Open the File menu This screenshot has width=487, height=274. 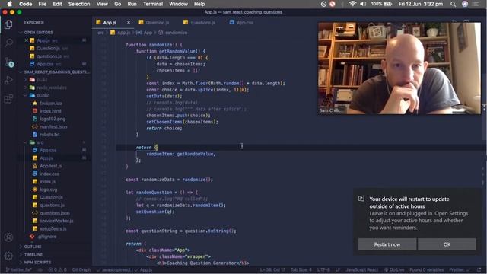(x=43, y=4)
